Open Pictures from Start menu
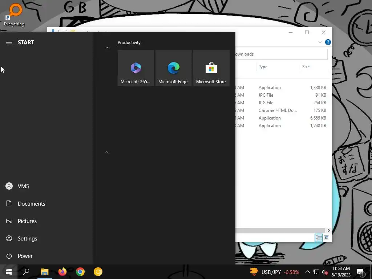The image size is (372, 279). click(x=46, y=221)
